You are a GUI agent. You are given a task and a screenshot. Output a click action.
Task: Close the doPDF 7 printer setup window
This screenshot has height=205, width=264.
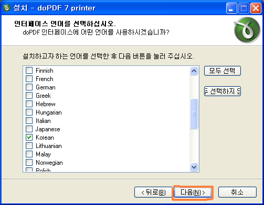[x=256, y=8]
